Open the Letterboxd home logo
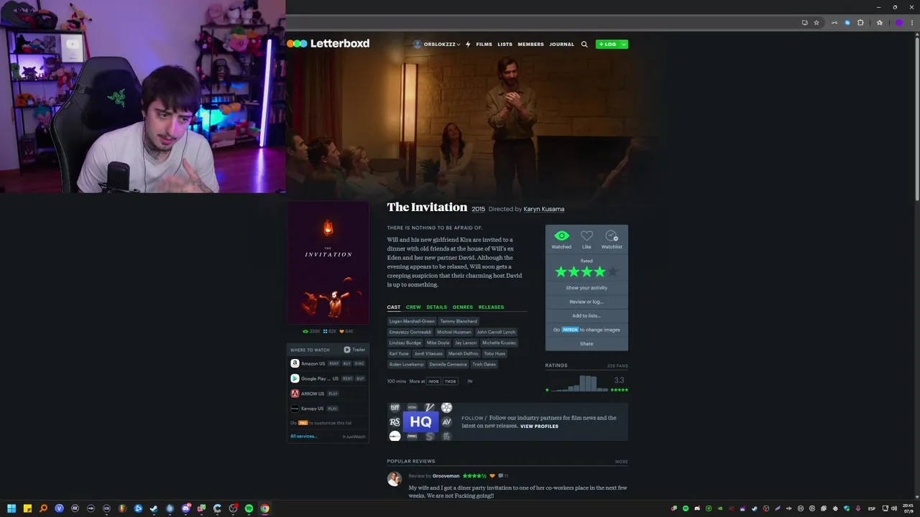920x517 pixels. click(x=328, y=44)
